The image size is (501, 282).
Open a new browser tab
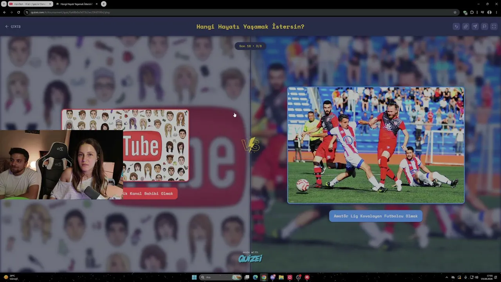pyautogui.click(x=104, y=4)
